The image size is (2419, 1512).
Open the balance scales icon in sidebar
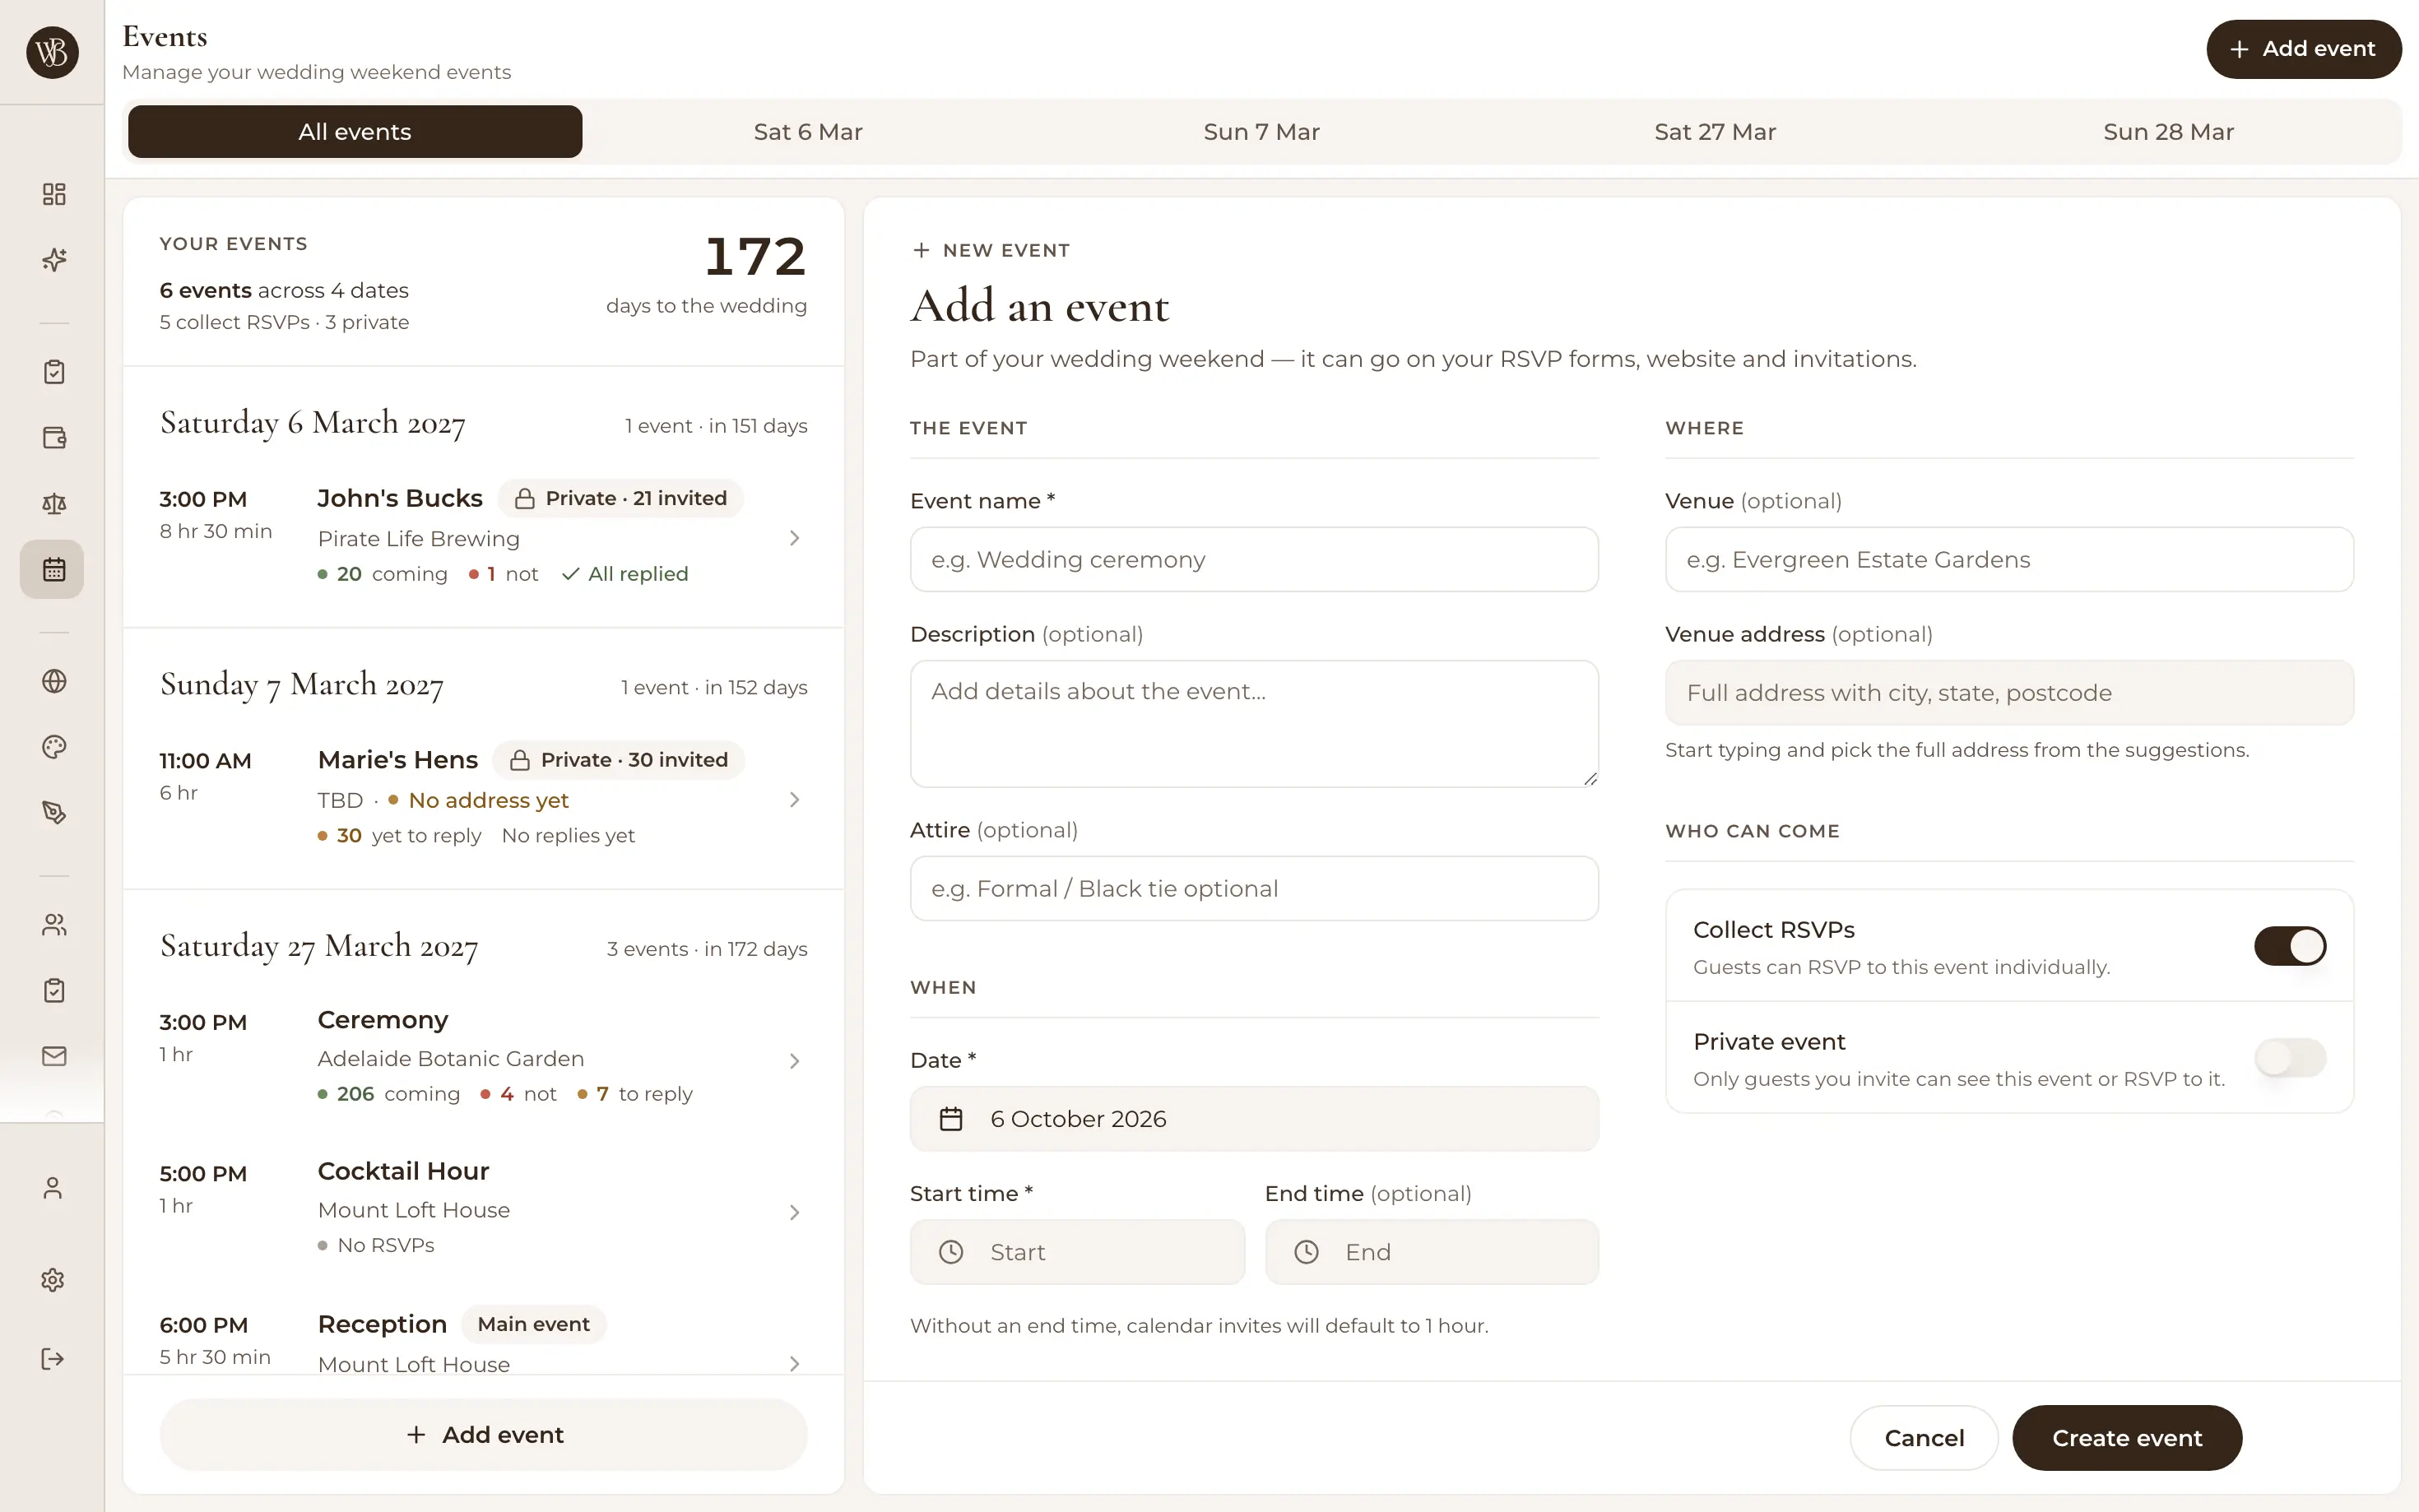54,504
